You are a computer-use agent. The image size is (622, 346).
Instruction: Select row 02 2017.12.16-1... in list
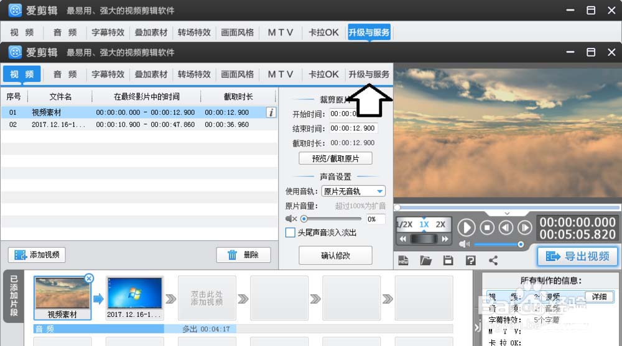click(x=139, y=124)
